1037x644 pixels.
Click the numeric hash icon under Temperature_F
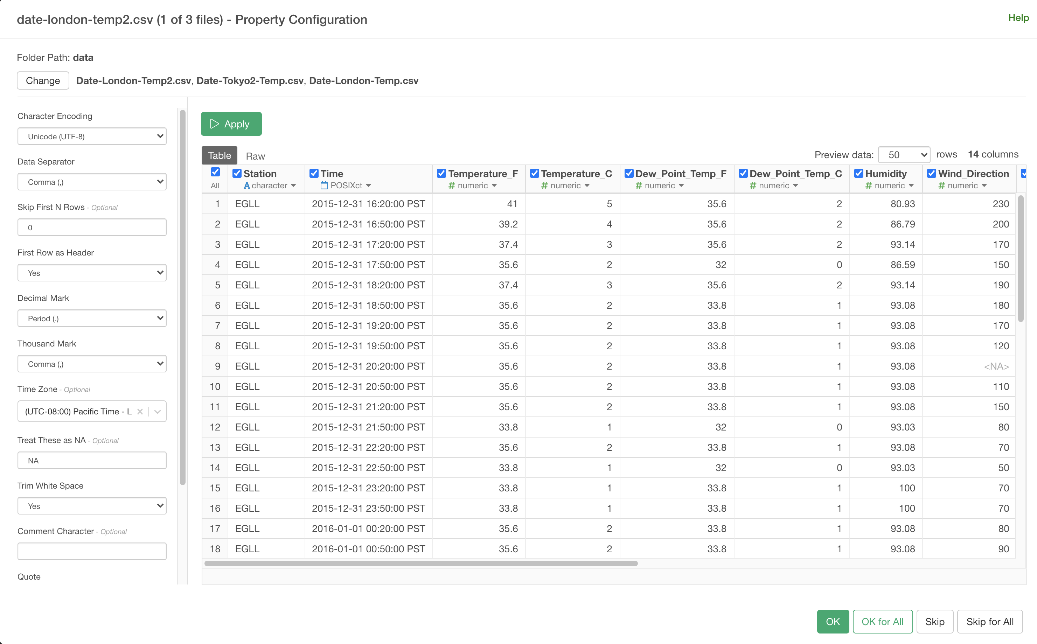pos(452,185)
